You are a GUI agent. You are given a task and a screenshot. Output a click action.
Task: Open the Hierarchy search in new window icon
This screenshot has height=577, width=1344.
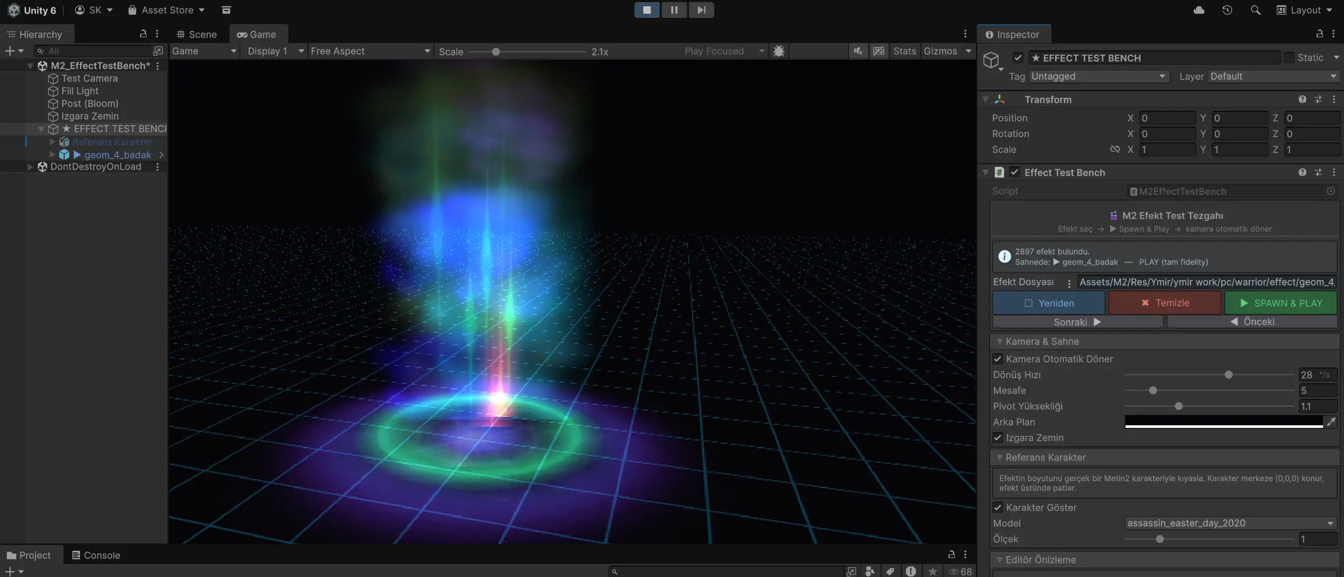(x=158, y=51)
